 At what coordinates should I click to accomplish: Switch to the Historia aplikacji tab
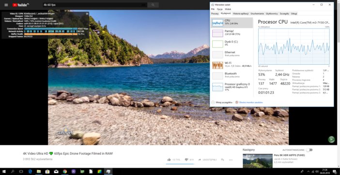pyautogui.click(x=241, y=14)
